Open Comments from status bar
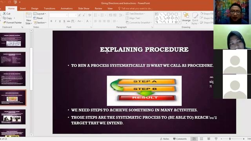This screenshot has height=141, width=251. 180,139
